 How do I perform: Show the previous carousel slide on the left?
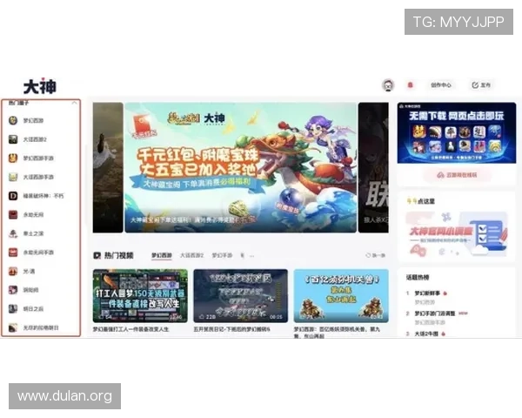[x=108, y=167]
